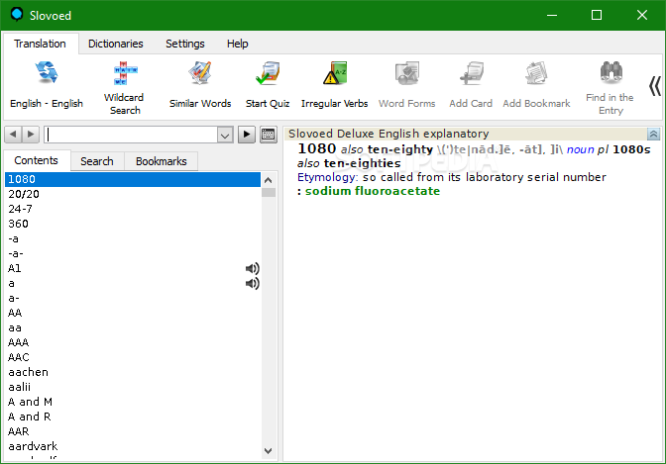666x464 pixels.
Task: Play pronunciation for A1
Action: tap(253, 268)
